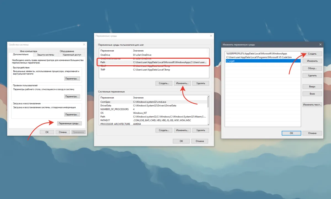Image resolution: width=331 pixels, height=199 pixels.
Task: Open 'Переменные среды...' button in System Properties
Action: tap(70, 123)
